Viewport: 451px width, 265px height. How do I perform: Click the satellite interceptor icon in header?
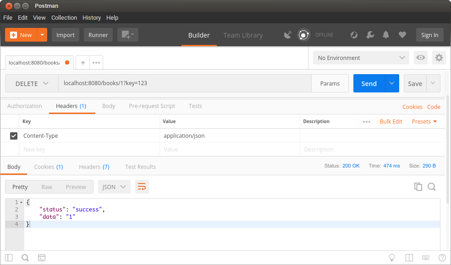pyautogui.click(x=288, y=35)
